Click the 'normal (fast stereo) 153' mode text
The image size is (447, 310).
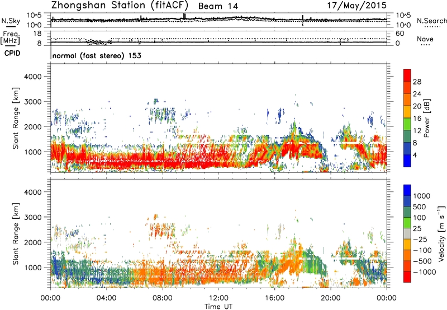pos(97,55)
